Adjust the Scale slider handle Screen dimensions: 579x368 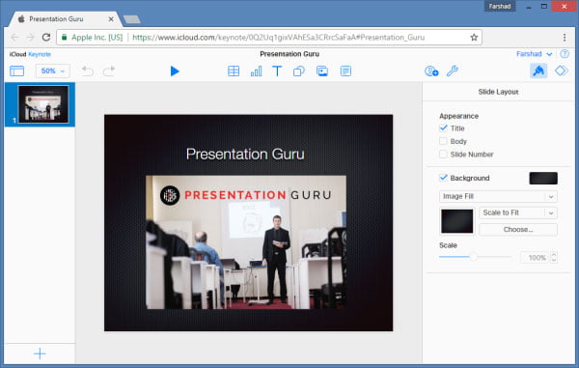pyautogui.click(x=473, y=257)
